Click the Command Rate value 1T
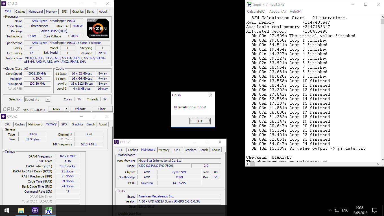This screenshot has width=384, height=216. tap(67, 192)
